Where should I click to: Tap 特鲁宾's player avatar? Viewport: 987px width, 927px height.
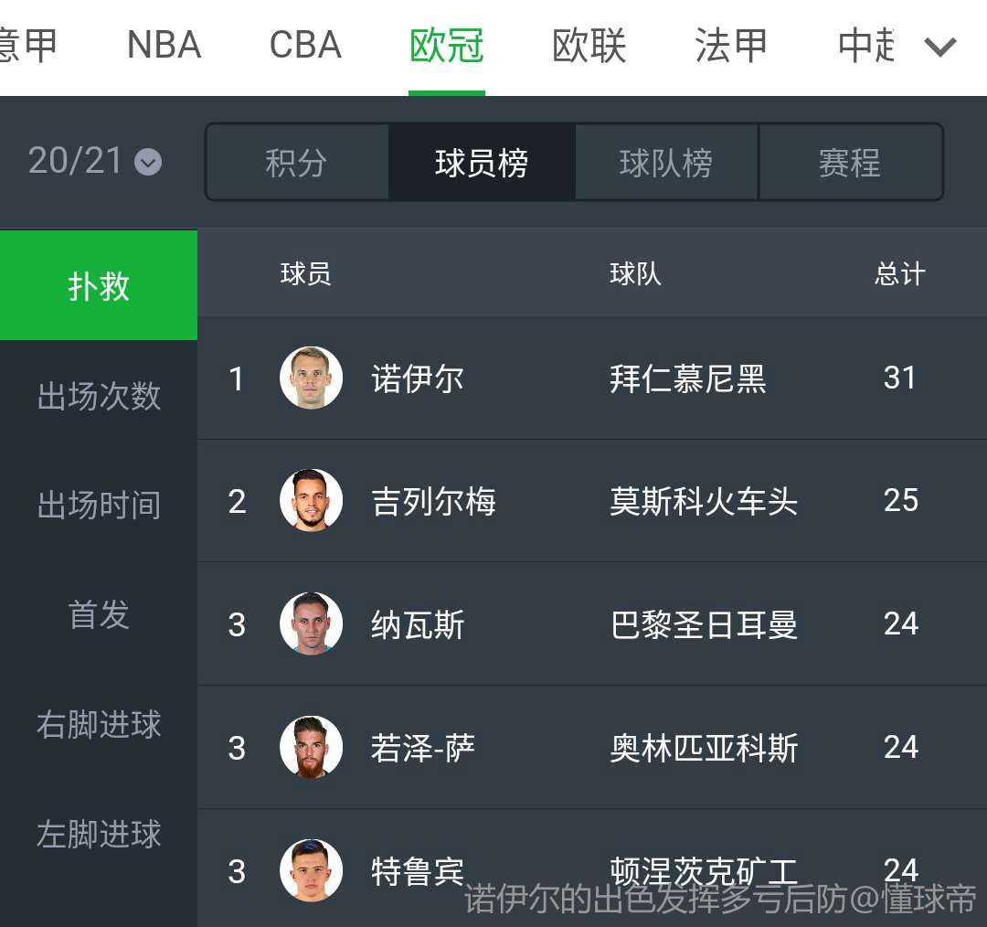coord(311,869)
